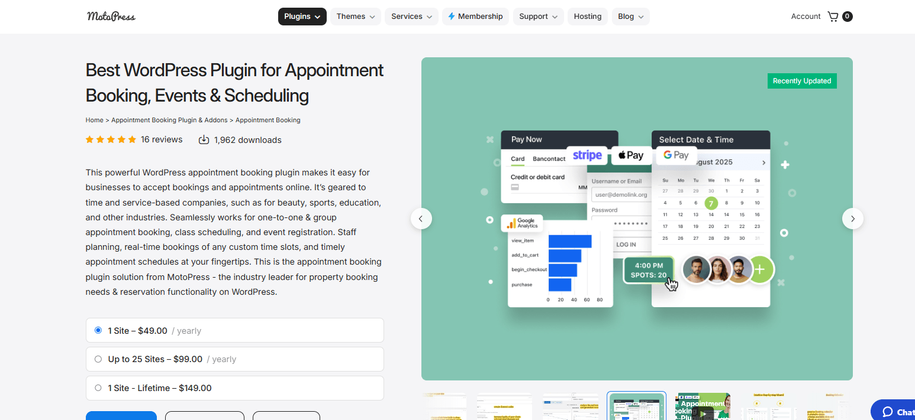This screenshot has height=420, width=915.
Task: Click the final Appointment Booking breadcrumb text
Action: pos(268,120)
